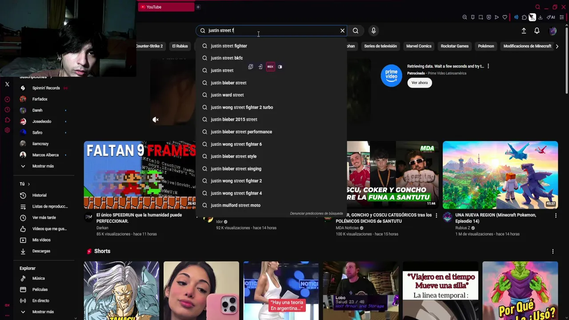
Task: Click the magnifier search button beside the search box
Action: point(356,31)
